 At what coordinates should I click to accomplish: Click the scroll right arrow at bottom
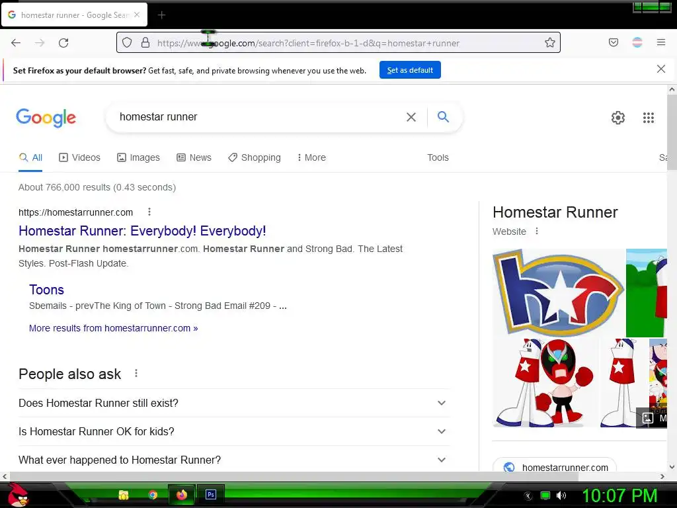[662, 476]
